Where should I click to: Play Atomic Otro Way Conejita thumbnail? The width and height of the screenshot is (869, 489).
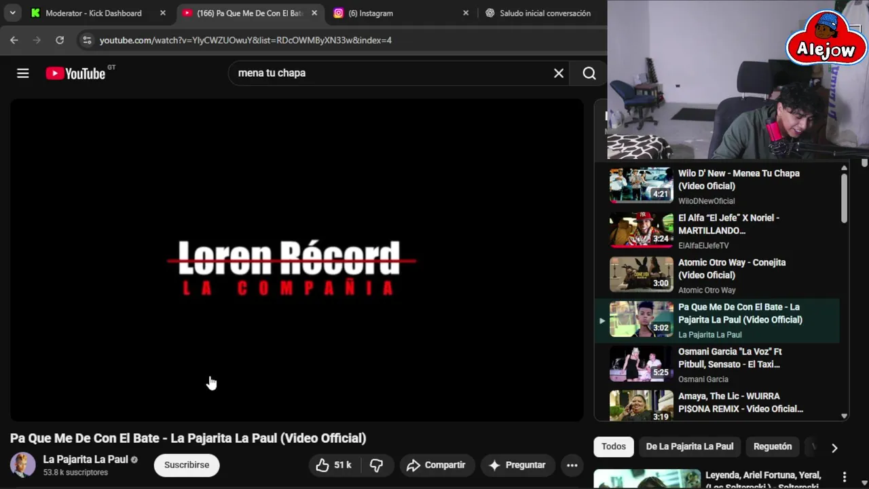(641, 274)
